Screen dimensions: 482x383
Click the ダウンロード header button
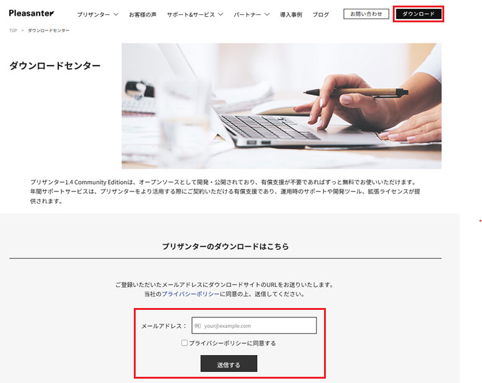418,14
